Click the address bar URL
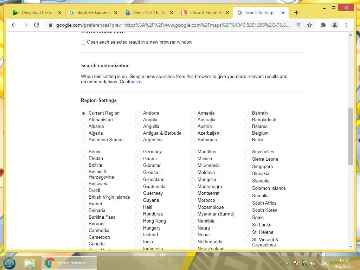The width and height of the screenshot is (360, 270). pos(173,25)
